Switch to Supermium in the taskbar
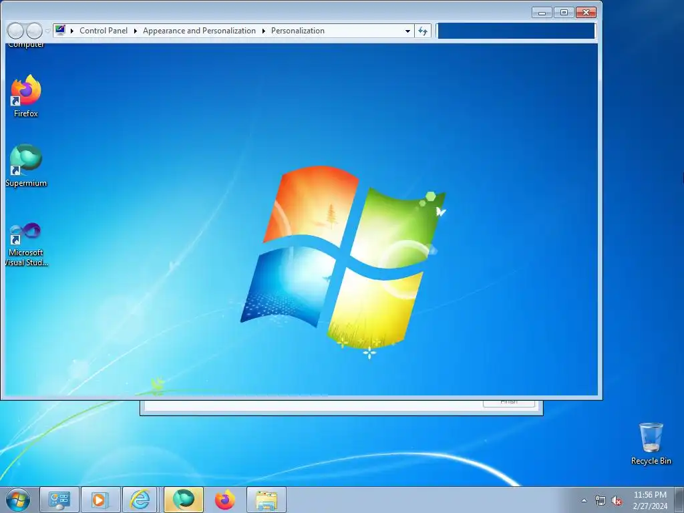Screen dimensions: 684x513 point(184,500)
